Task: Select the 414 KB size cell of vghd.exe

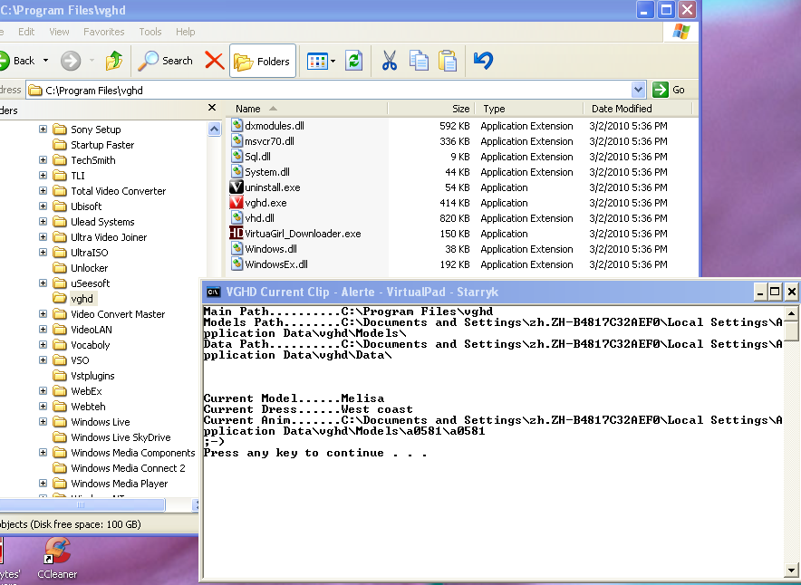Action: tap(455, 203)
